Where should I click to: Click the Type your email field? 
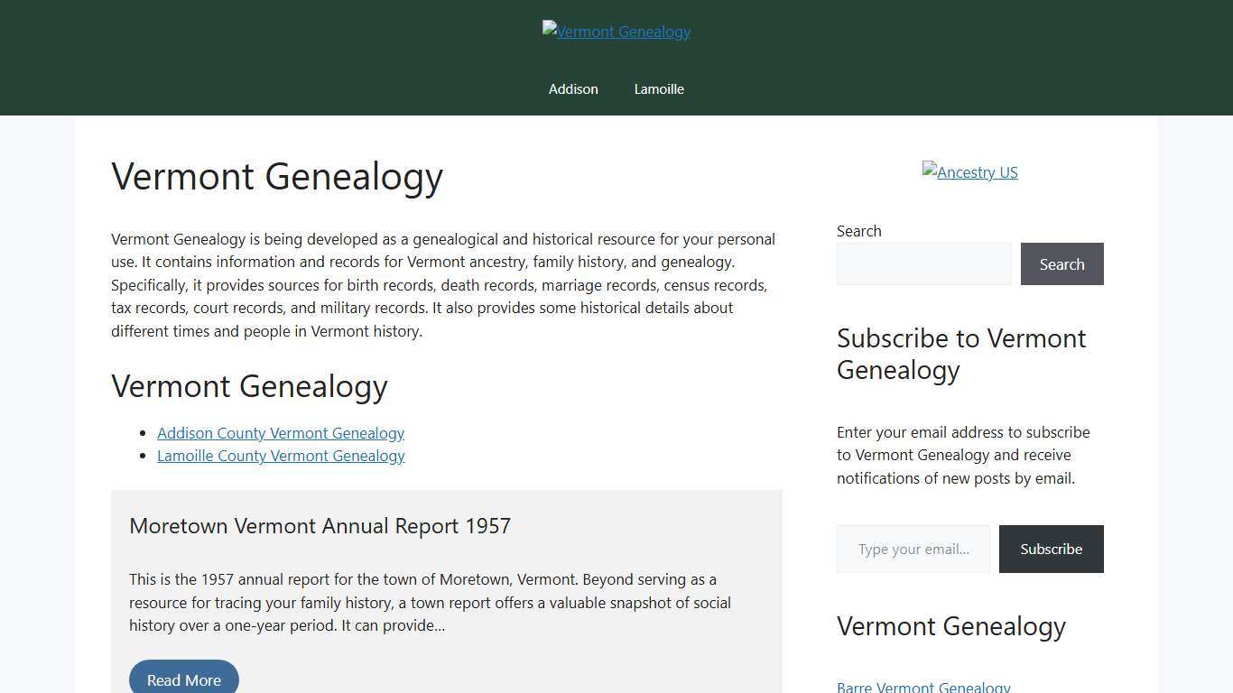913,549
